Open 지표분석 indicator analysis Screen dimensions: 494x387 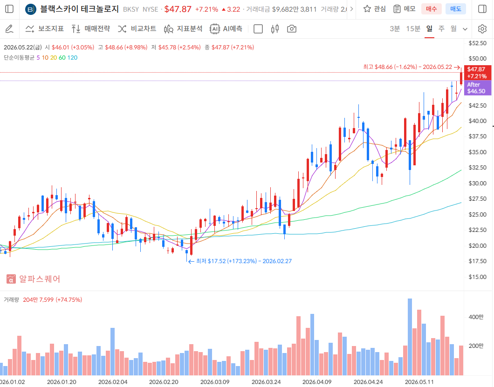click(183, 29)
